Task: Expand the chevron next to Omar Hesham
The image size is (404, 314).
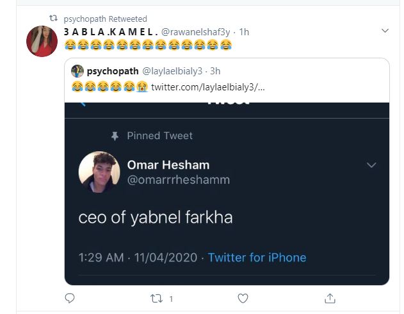Action: tap(371, 165)
